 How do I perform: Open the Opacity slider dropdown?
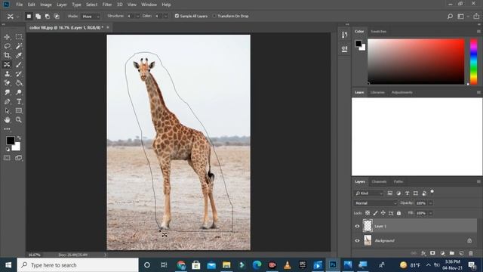point(430,203)
